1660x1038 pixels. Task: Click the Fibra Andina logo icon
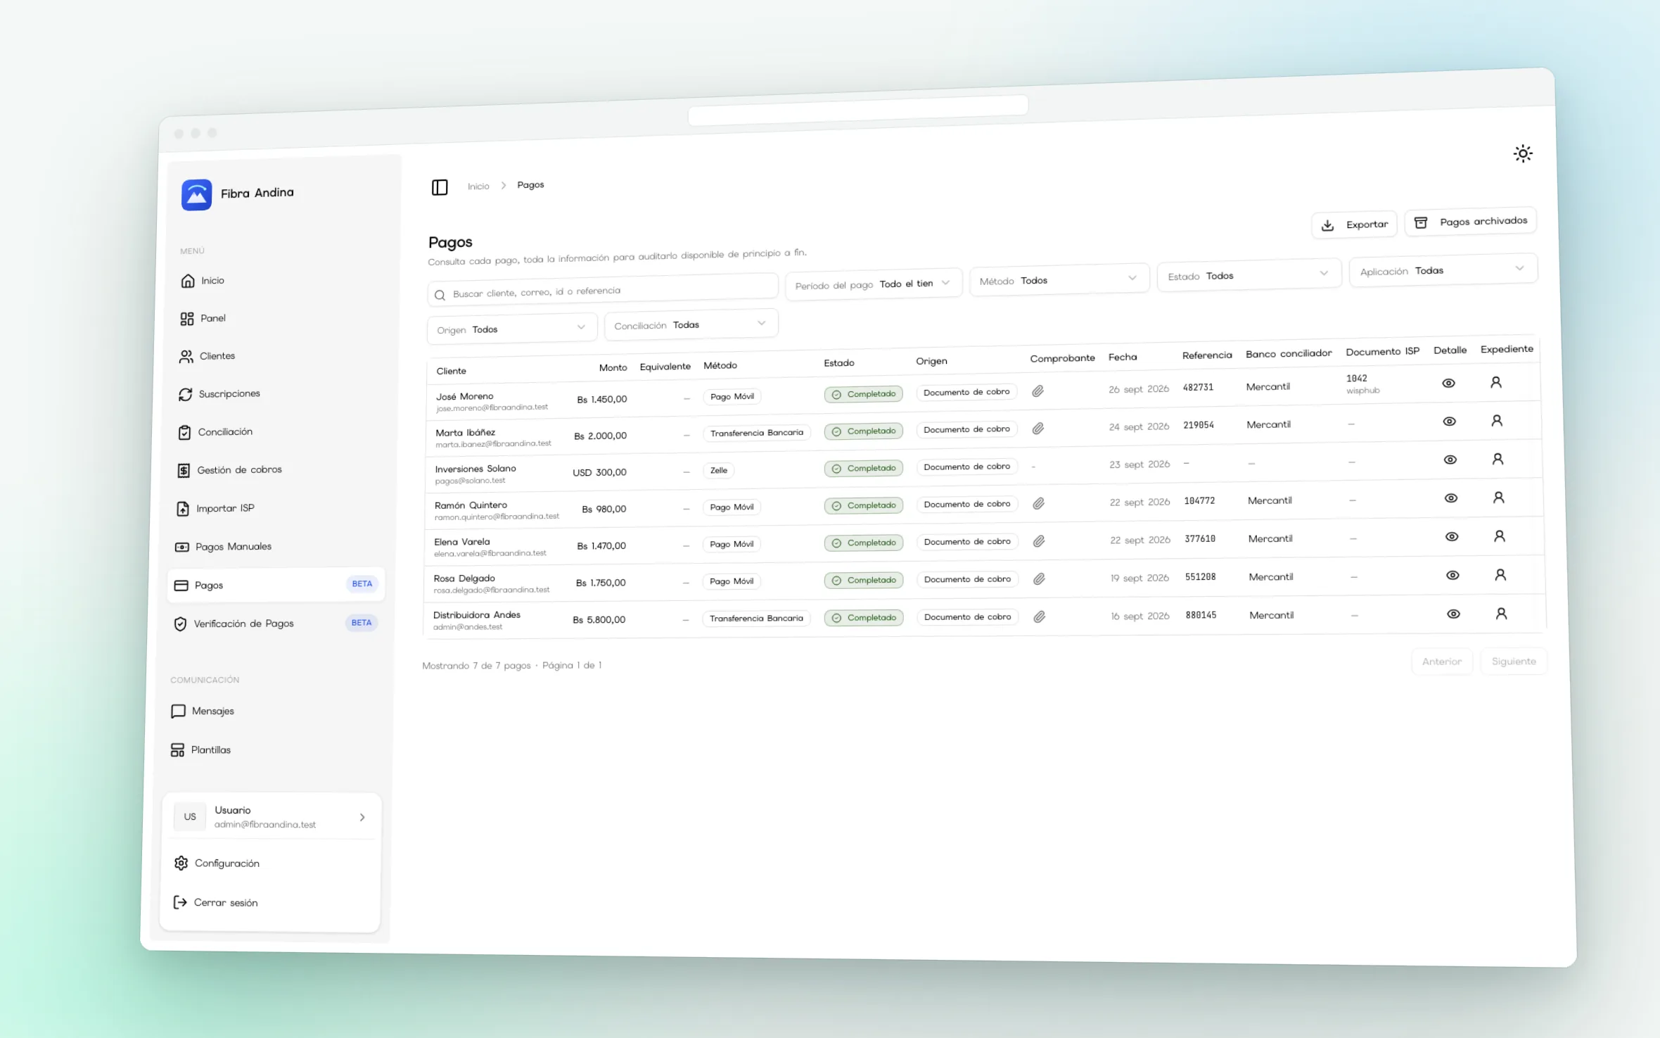pos(196,195)
